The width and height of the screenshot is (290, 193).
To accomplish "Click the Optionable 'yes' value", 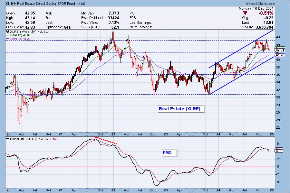I will 67,27.
